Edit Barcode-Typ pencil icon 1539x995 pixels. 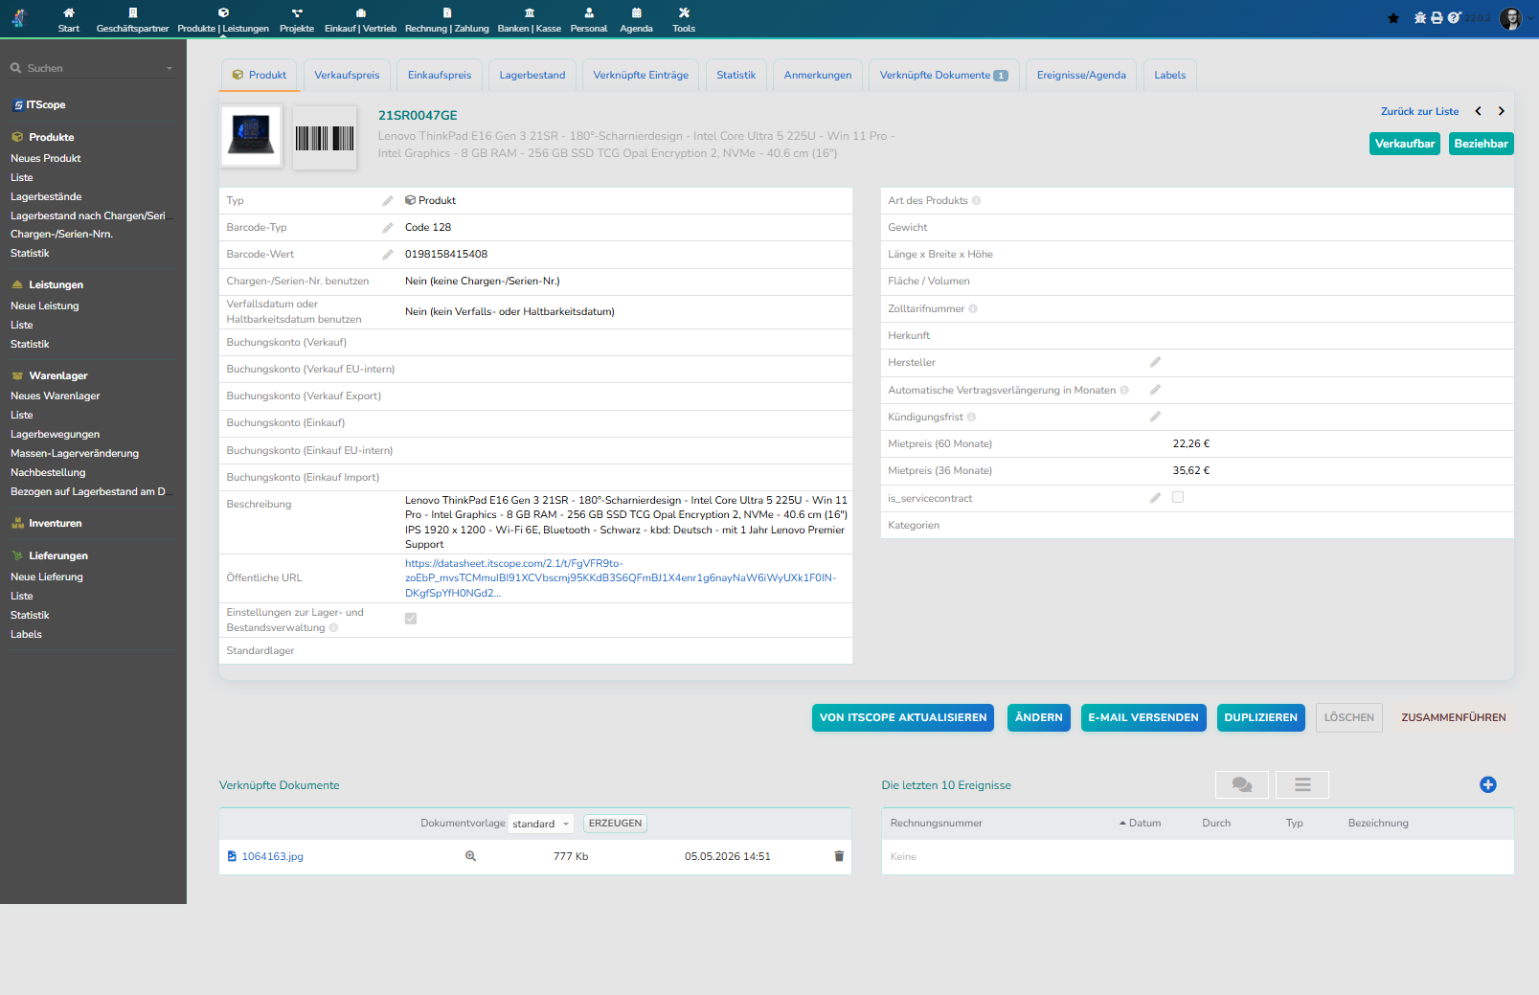point(388,228)
